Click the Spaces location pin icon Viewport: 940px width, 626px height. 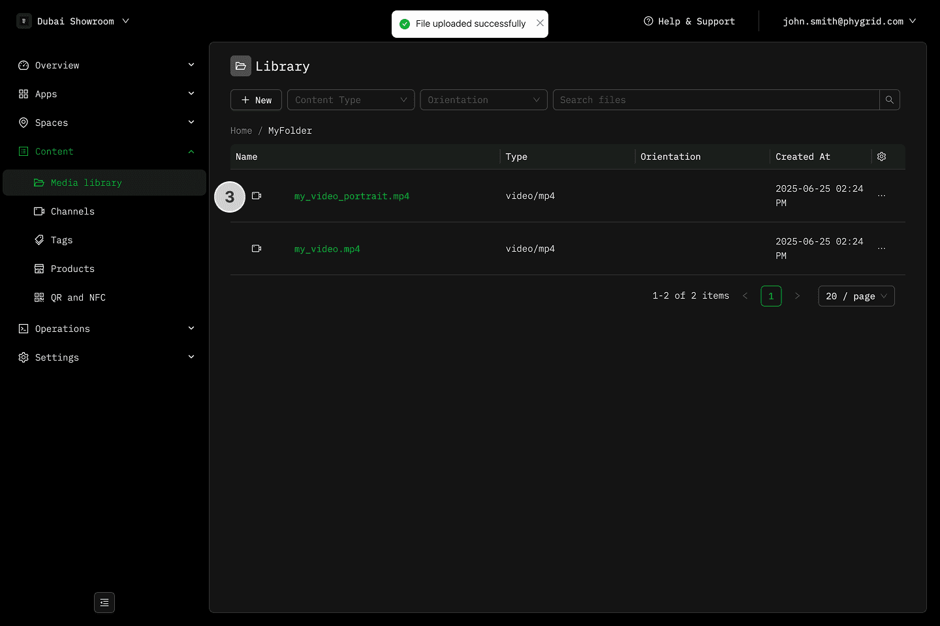pyautogui.click(x=23, y=123)
